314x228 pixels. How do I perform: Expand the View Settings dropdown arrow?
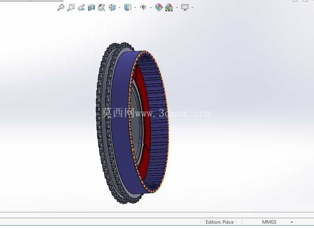point(192,8)
